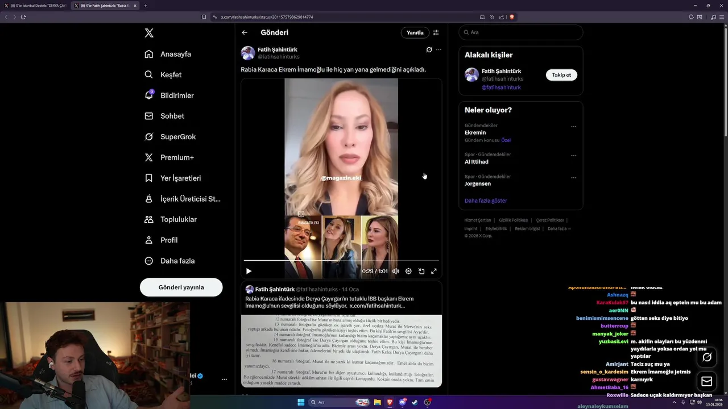Image resolution: width=728 pixels, height=409 pixels.
Task: Expand Daha fazla footer options
Action: pos(559,228)
